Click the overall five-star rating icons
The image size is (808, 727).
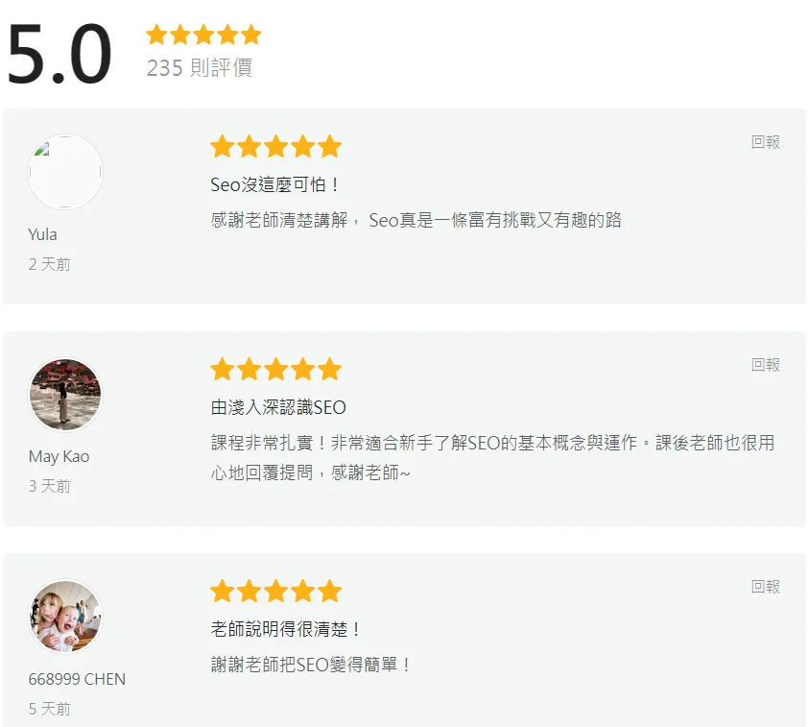coord(203,36)
